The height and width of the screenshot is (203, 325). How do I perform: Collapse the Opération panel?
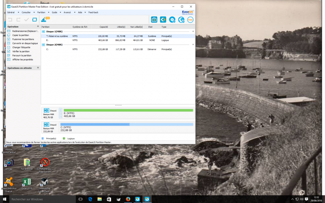38,27
